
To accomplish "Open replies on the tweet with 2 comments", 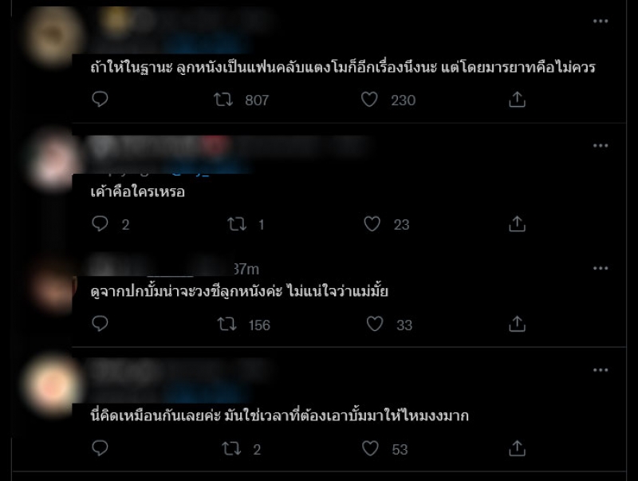I will [x=100, y=223].
